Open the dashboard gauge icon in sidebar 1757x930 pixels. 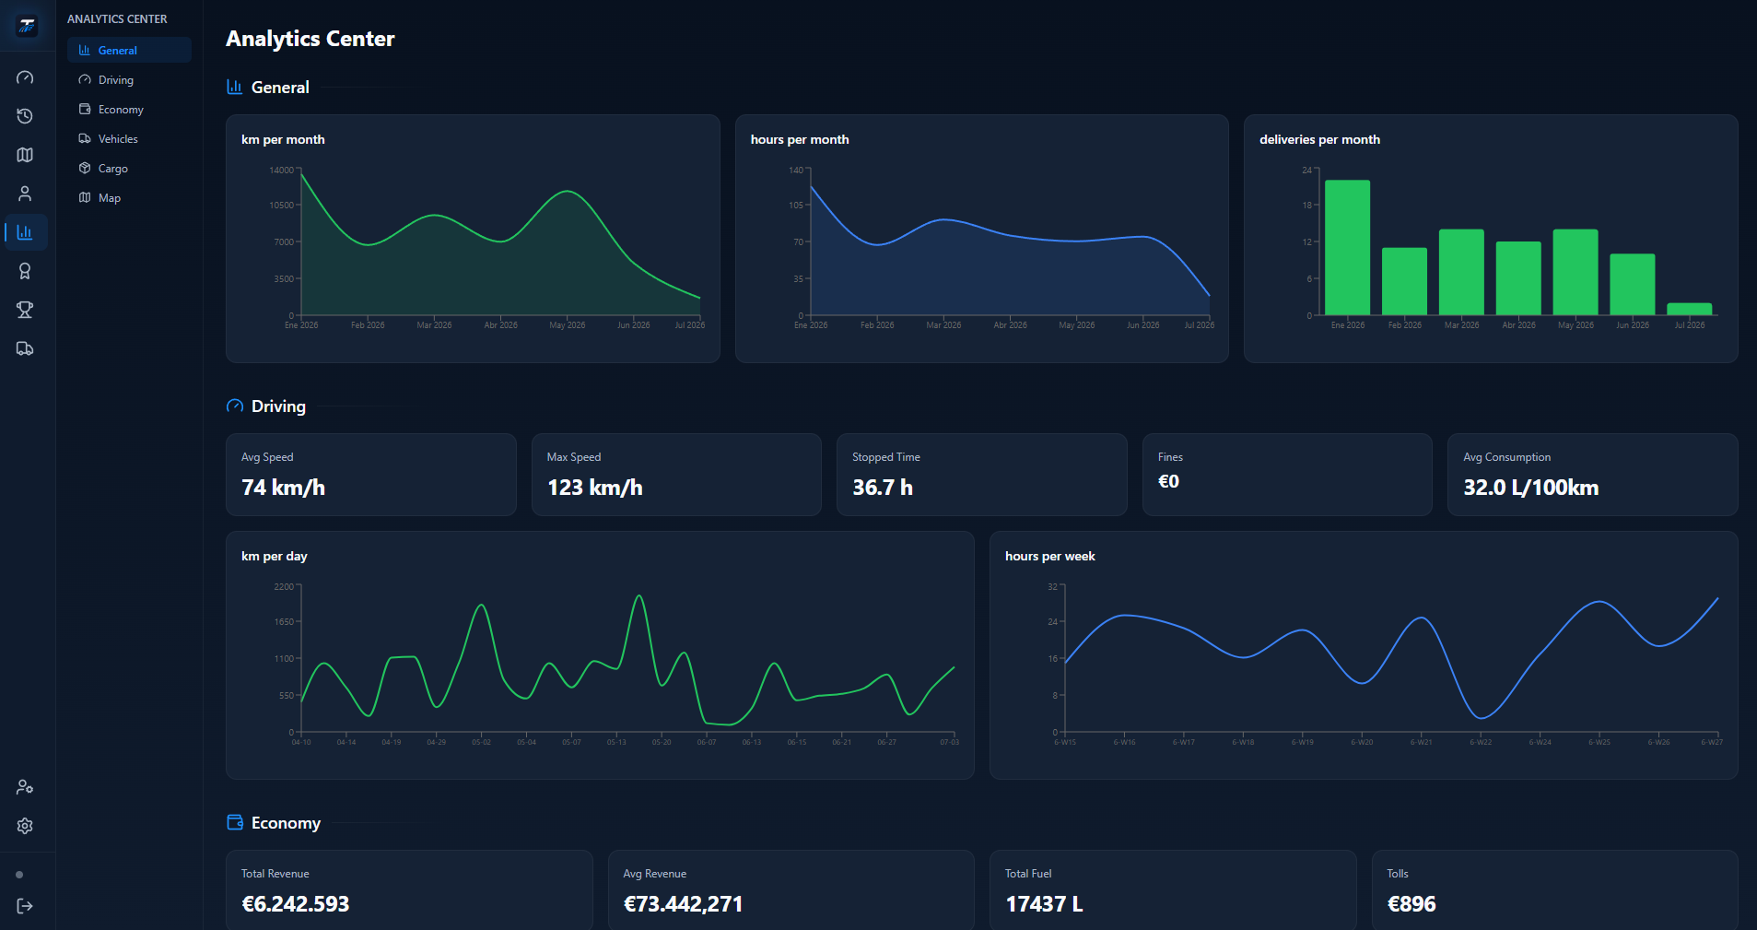tap(25, 77)
